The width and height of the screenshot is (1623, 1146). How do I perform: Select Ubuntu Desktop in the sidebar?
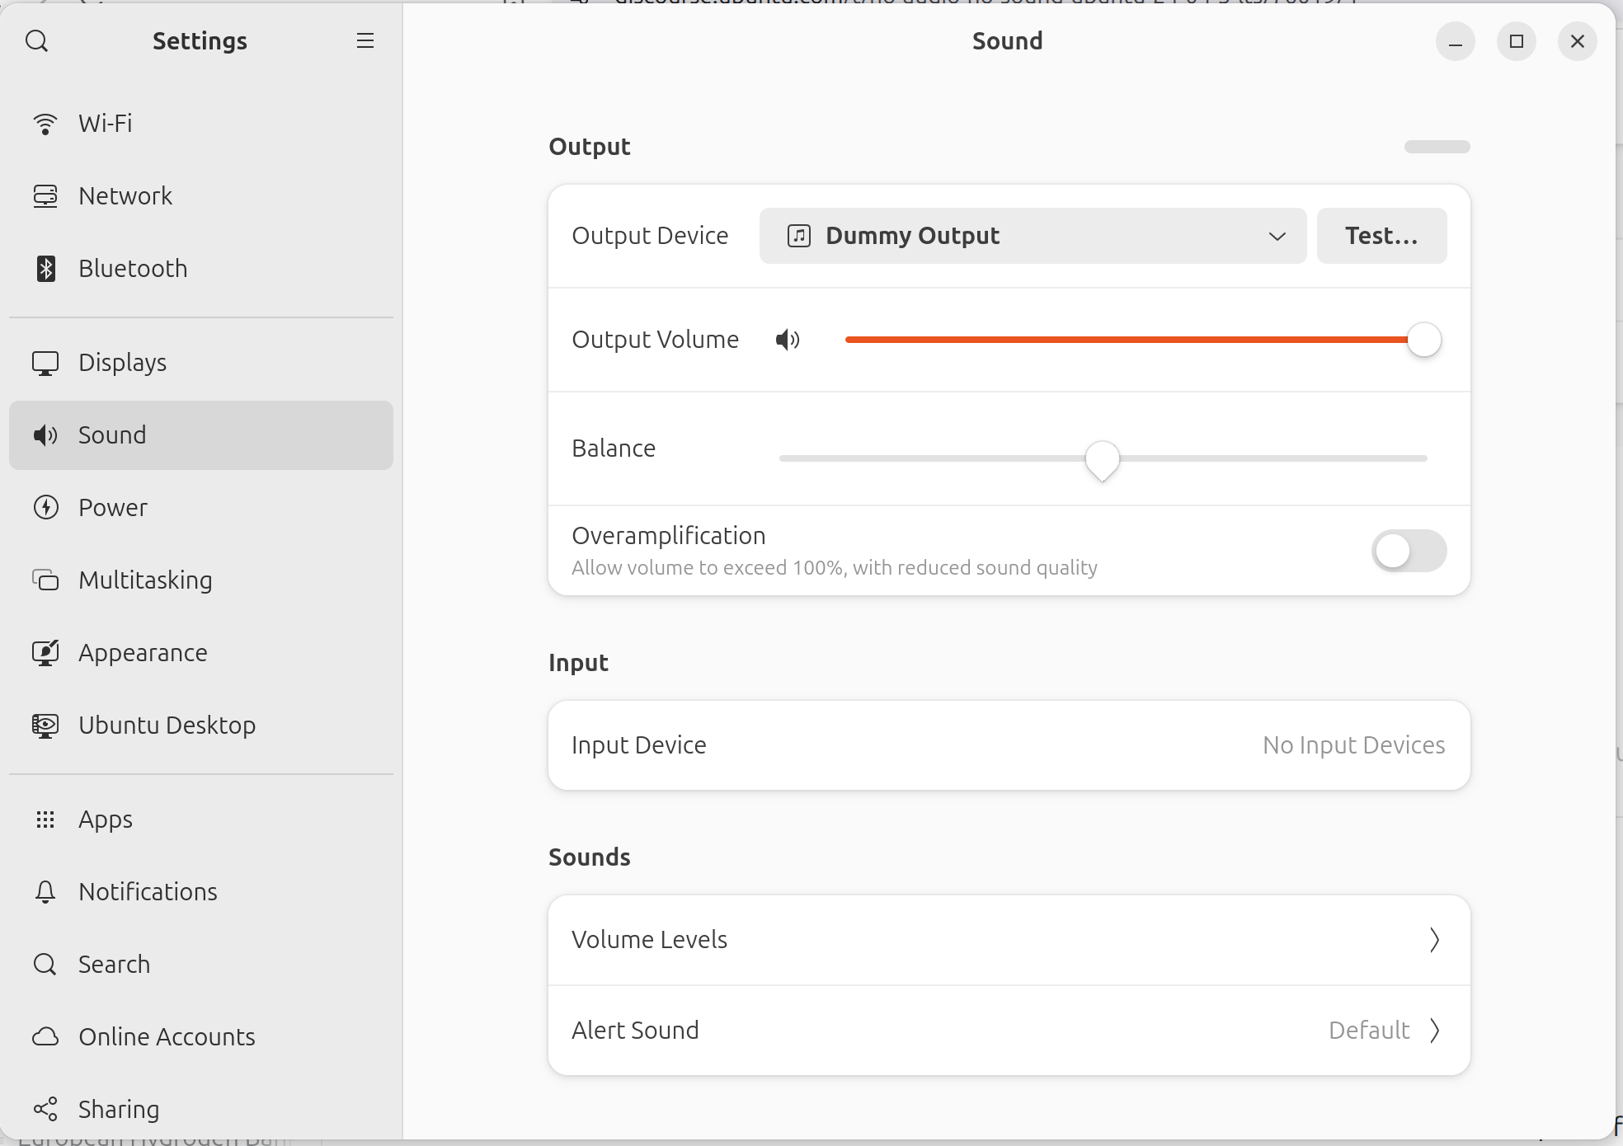(x=167, y=726)
